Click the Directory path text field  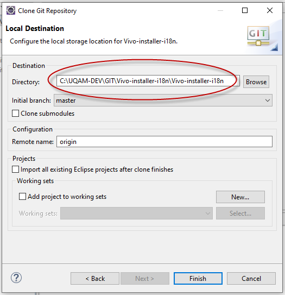pyautogui.click(x=148, y=81)
